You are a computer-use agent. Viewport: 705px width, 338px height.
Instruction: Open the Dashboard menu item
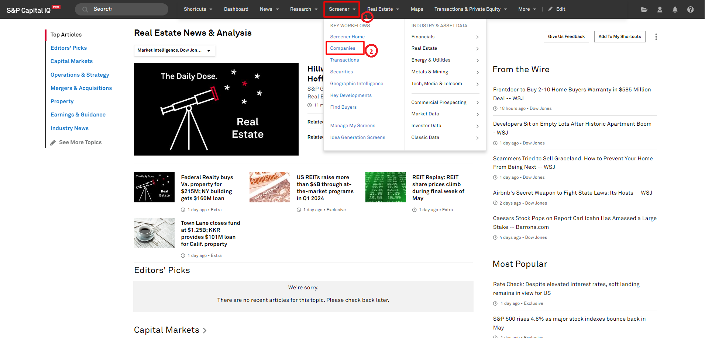click(236, 9)
